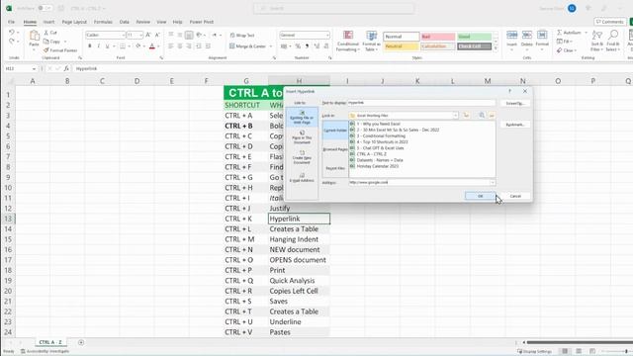The image size is (633, 356).
Task: Open Sort & Filter menu
Action: coord(596,41)
